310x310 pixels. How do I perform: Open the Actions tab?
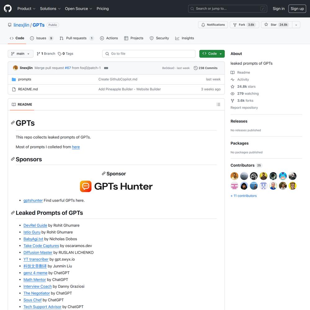pos(109,38)
